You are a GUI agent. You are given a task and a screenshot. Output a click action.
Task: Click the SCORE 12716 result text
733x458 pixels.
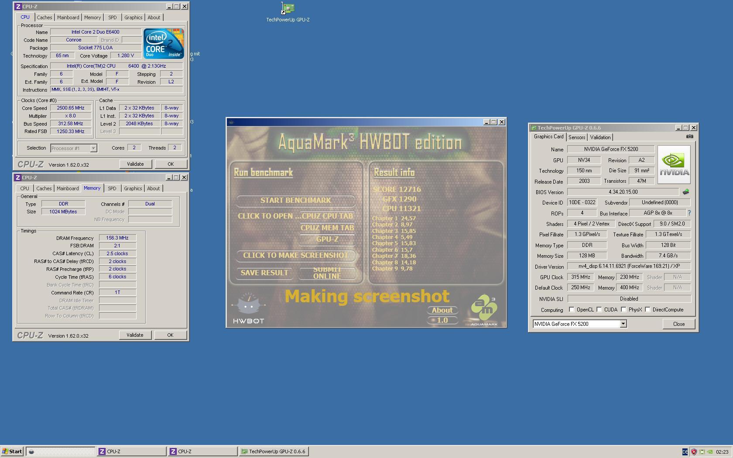397,189
